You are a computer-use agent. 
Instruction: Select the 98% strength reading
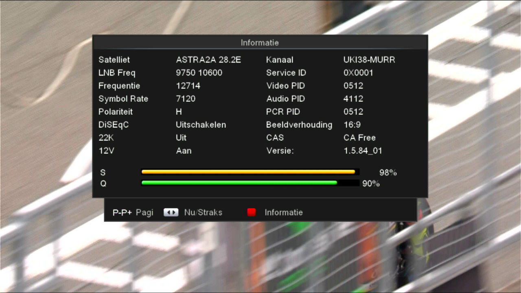point(388,173)
